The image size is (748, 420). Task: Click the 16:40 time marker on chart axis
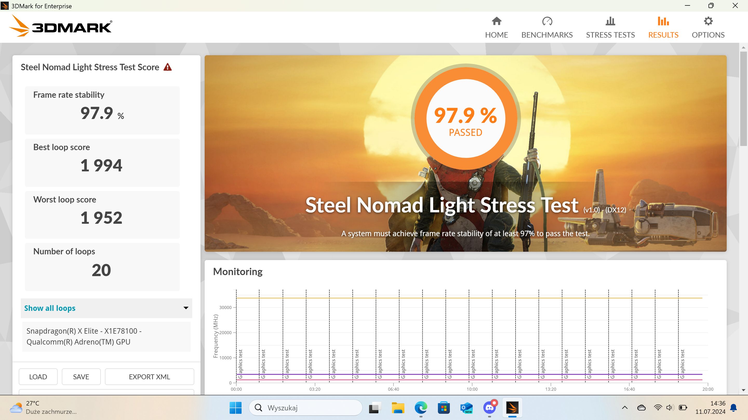[x=629, y=389]
